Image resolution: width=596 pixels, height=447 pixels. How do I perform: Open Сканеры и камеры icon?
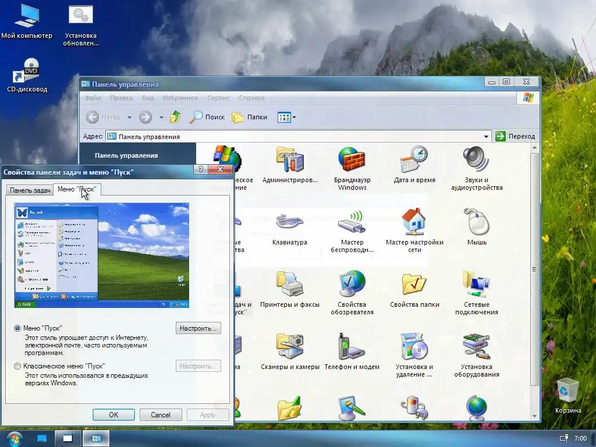coord(290,352)
